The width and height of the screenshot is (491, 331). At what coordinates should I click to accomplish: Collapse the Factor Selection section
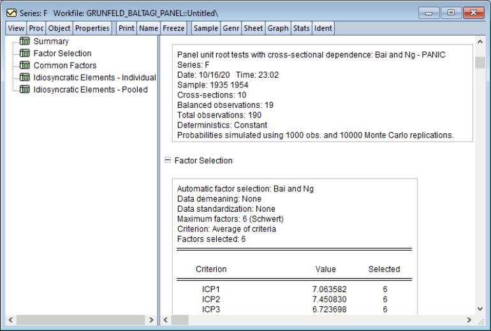pos(168,161)
